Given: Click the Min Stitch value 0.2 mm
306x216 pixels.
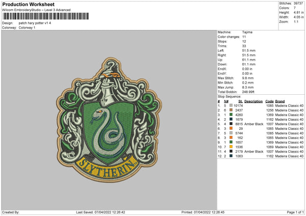Looking at the screenshot, I should 248,83.
